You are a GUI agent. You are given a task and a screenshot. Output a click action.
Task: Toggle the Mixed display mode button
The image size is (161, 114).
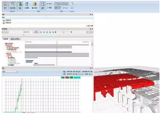point(65,4)
